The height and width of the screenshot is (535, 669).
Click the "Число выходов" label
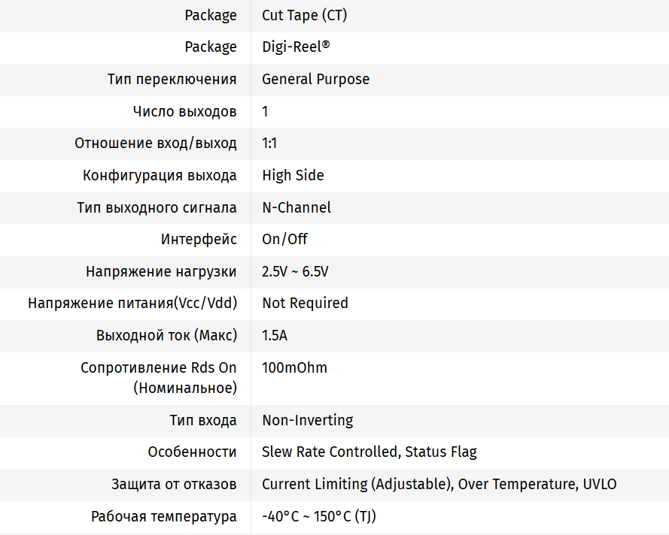[184, 112]
